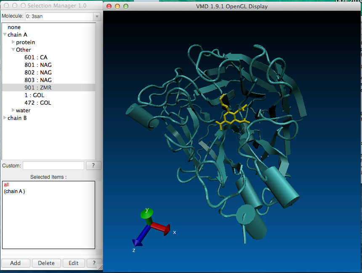Collapse the Other tree node
Viewport: 362px width, 273px height.
click(x=13, y=50)
